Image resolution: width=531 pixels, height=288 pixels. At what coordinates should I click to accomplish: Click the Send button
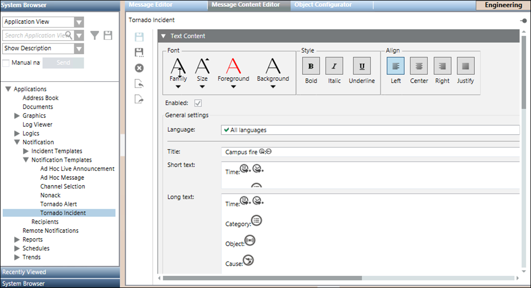tap(63, 63)
